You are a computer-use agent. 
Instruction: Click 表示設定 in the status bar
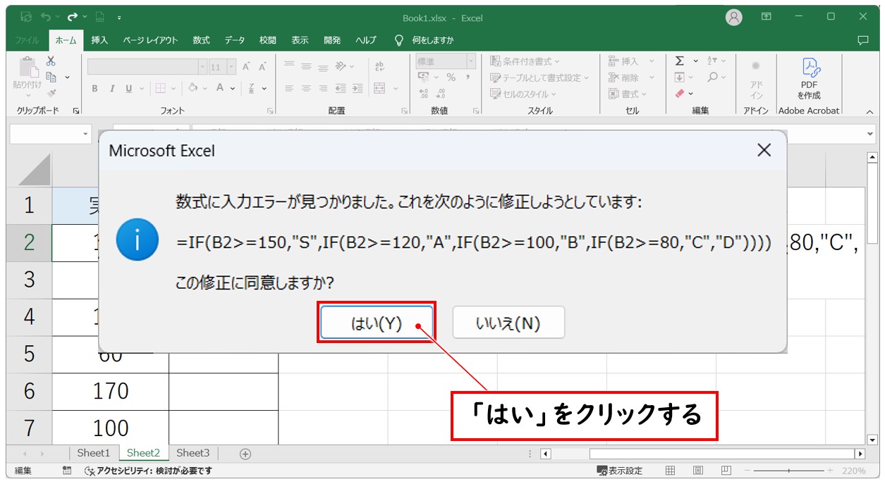(x=620, y=471)
